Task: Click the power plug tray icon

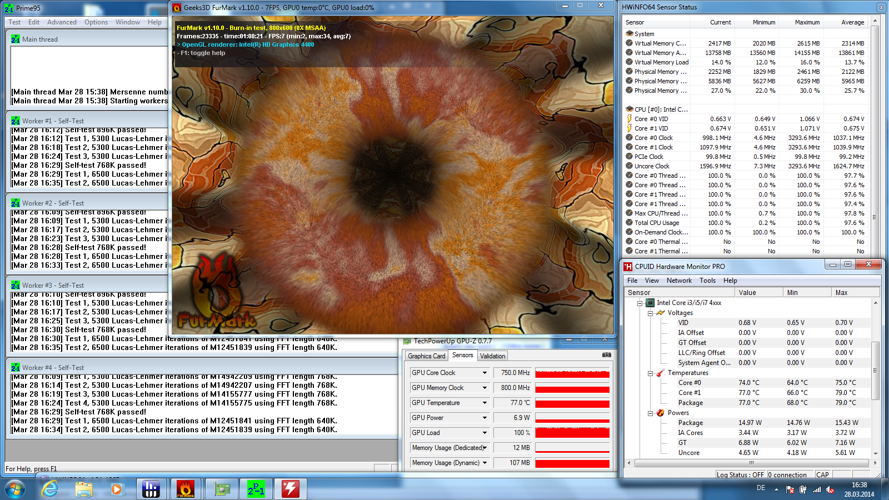Action: point(803,489)
